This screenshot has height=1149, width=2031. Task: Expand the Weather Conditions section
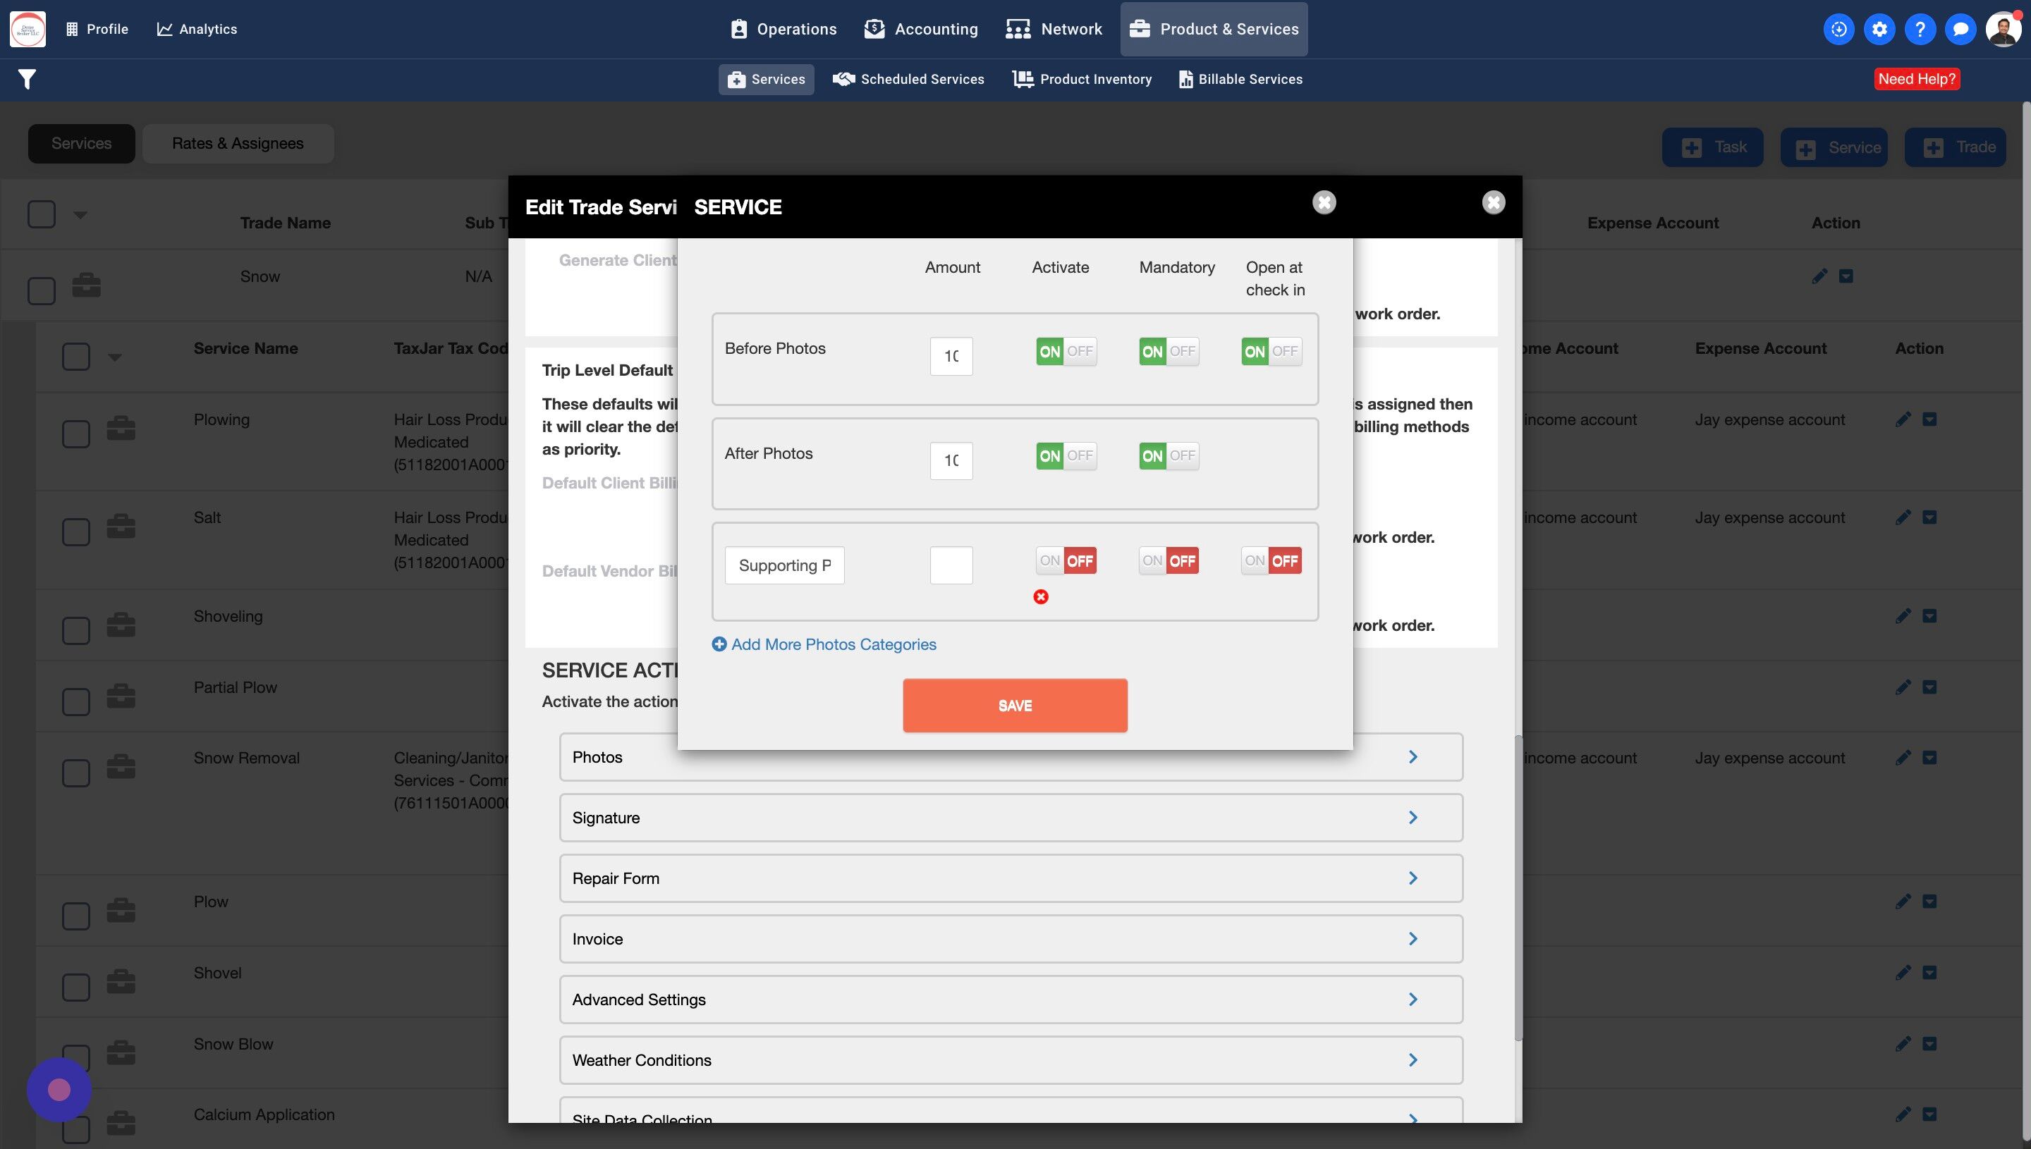[1011, 1059]
